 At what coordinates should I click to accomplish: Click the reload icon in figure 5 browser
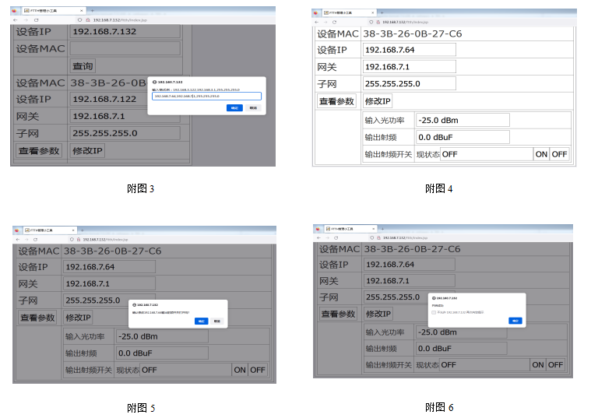coord(37,240)
